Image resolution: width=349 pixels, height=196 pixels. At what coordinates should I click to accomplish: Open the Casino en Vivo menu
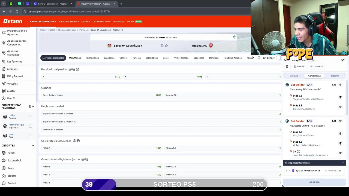pos(101,22)
